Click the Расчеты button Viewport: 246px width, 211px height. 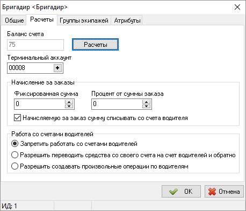coord(95,45)
